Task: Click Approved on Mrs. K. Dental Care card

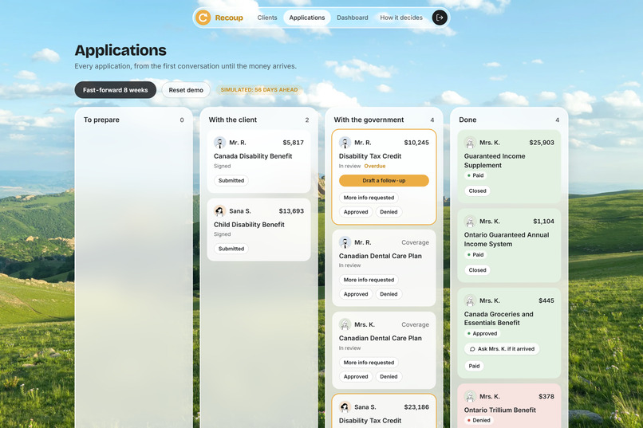Action: click(x=356, y=376)
